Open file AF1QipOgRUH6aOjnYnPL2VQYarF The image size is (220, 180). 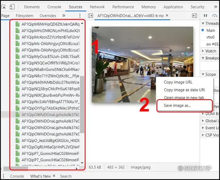[x=51, y=147]
